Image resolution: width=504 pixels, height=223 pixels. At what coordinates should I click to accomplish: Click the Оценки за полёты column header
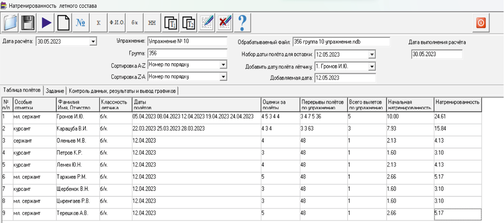pyautogui.click(x=280, y=105)
